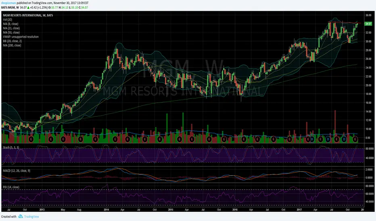Select the MACD (12, 26, close, 9) pane label
Image resolution: width=376 pixels, height=221 pixels.
tap(17, 171)
